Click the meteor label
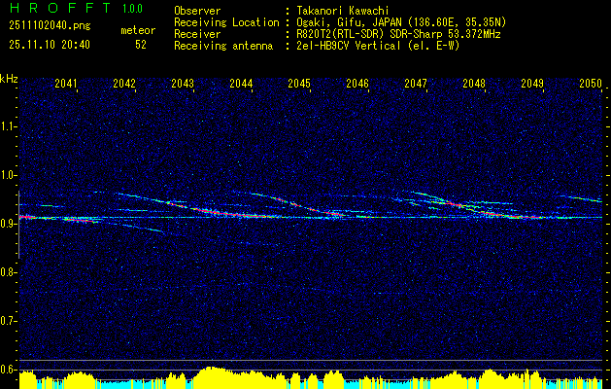The height and width of the screenshot is (389, 611). pos(138,30)
